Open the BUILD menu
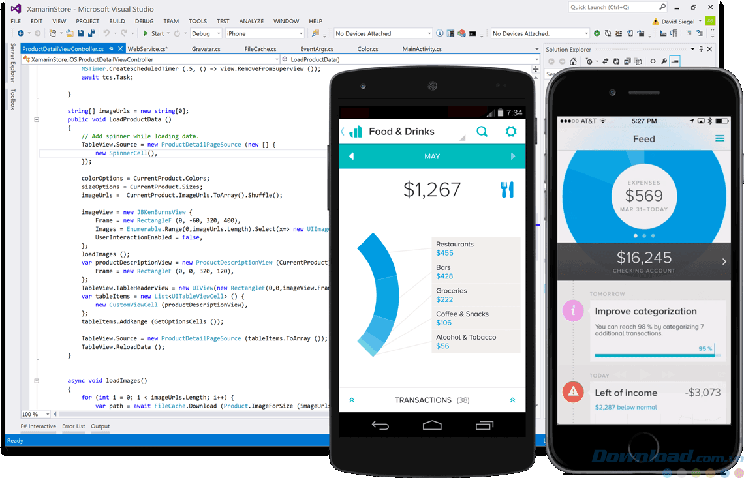Viewport: 744px width, 478px height. click(117, 21)
